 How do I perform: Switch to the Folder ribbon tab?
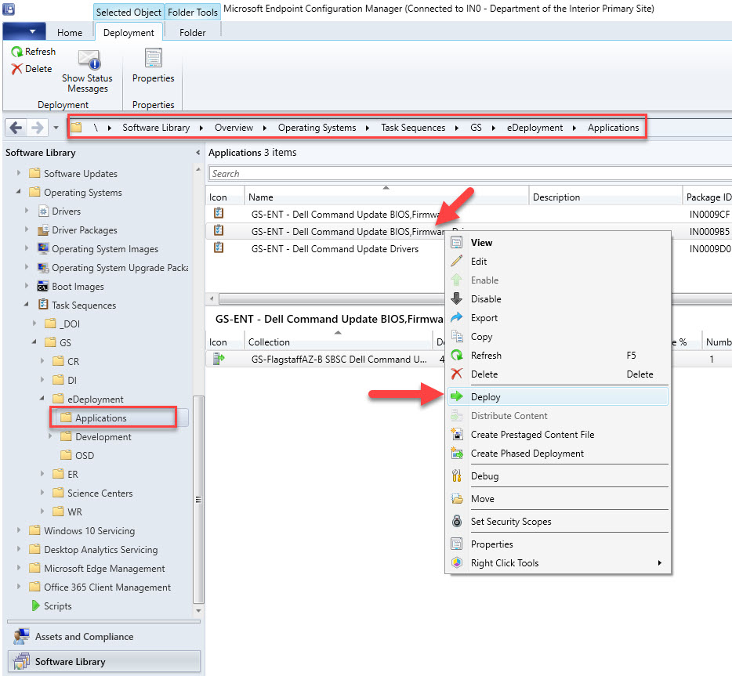pos(192,33)
